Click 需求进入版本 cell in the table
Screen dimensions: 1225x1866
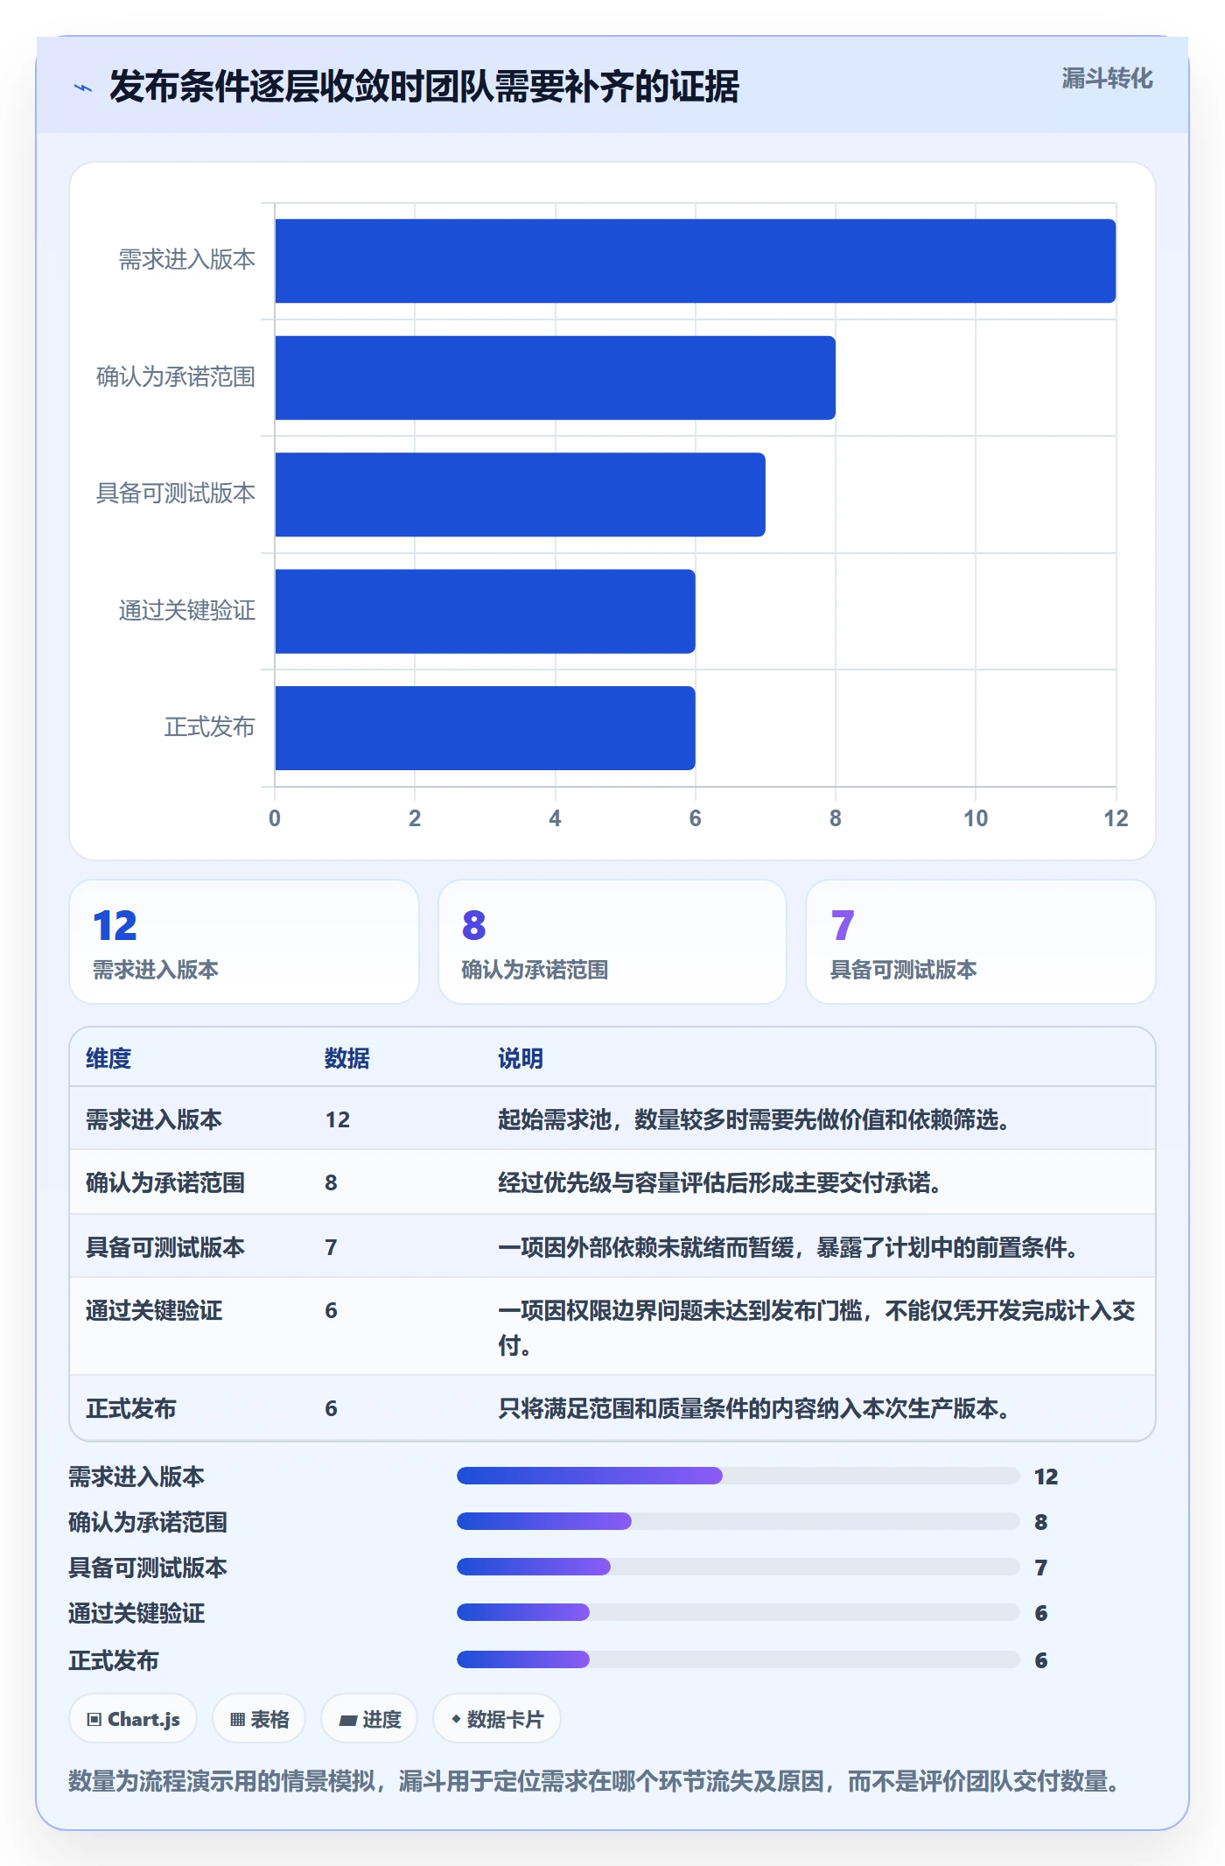tap(154, 1119)
